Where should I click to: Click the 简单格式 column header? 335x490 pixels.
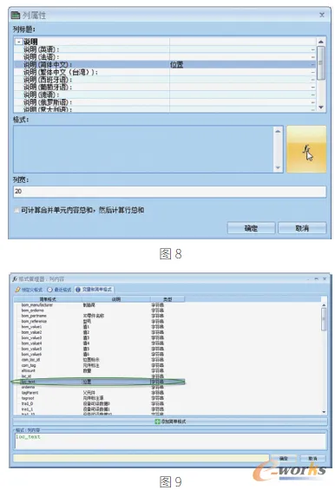pyautogui.click(x=48, y=299)
